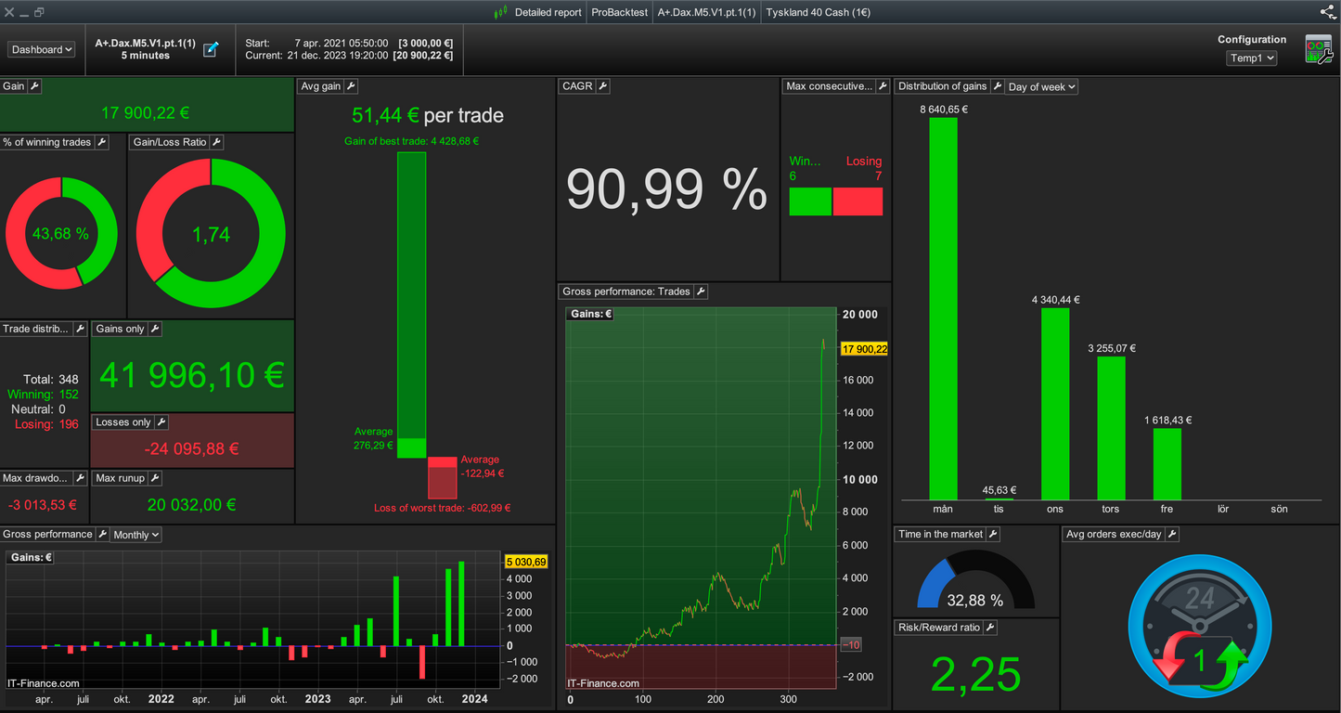Click the IT-Finance.com link on monthly chart

44,683
